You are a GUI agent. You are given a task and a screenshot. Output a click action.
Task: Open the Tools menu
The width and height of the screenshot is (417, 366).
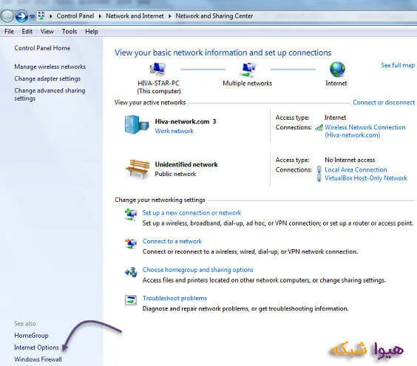[69, 32]
